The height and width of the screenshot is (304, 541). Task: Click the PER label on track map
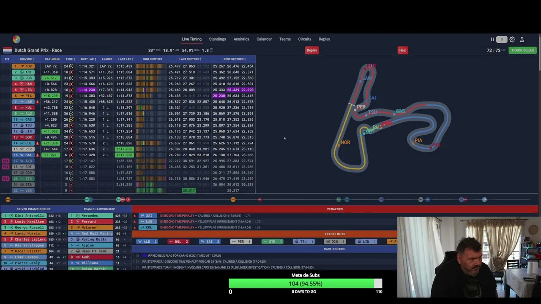(x=361, y=107)
